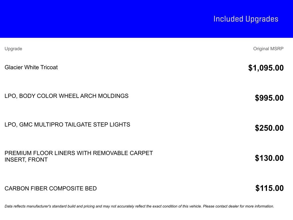Click the $130.00 price
The image size is (293, 220).
pyautogui.click(x=269, y=158)
